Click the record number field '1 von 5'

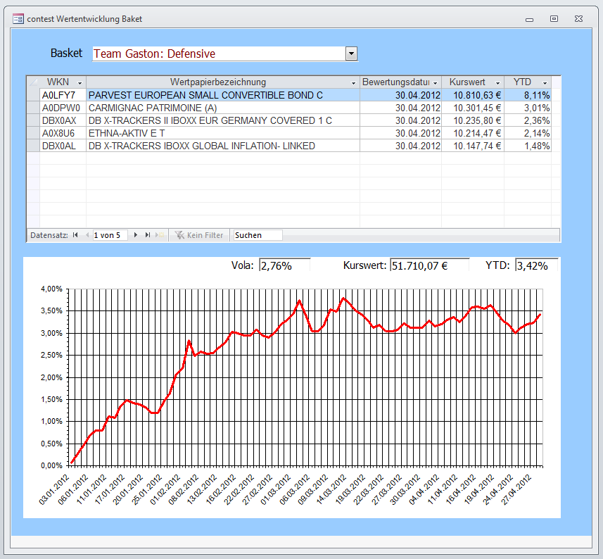click(x=110, y=235)
